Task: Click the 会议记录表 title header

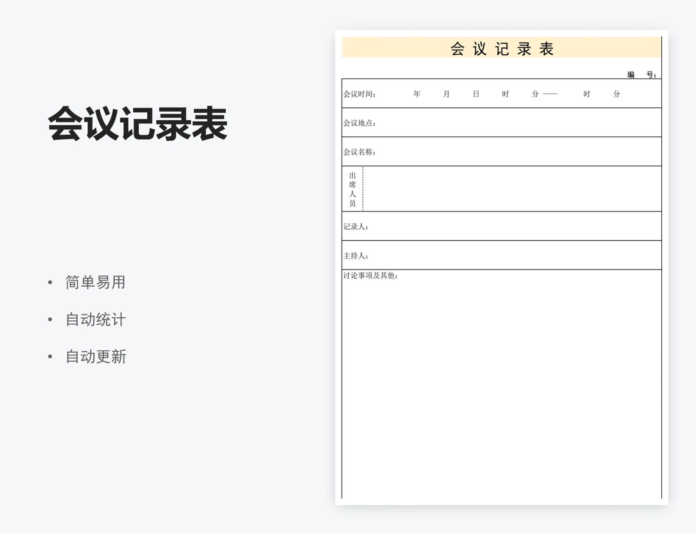Action: click(x=502, y=48)
